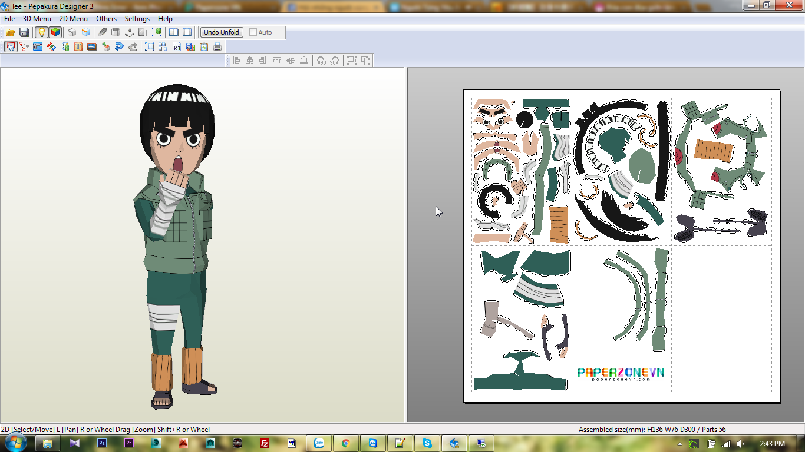The height and width of the screenshot is (452, 805).
Task: Click the P.1 page number icon
Action: pyautogui.click(x=176, y=46)
